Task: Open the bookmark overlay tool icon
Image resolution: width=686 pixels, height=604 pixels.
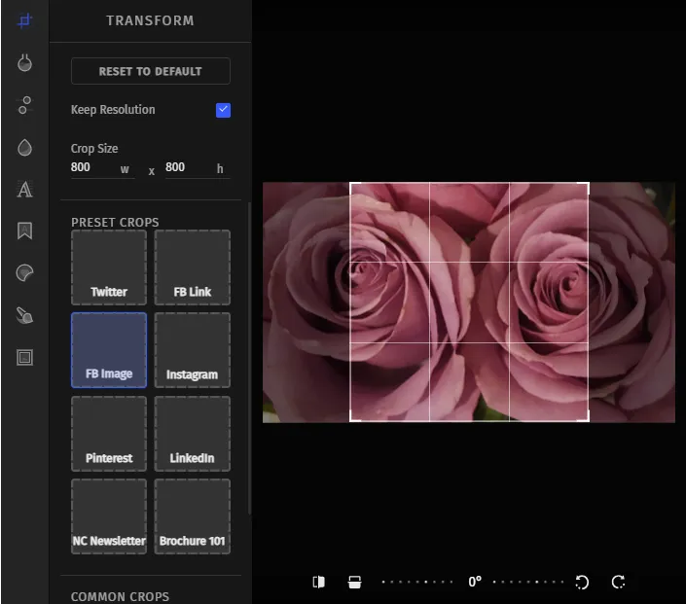Action: (x=24, y=231)
